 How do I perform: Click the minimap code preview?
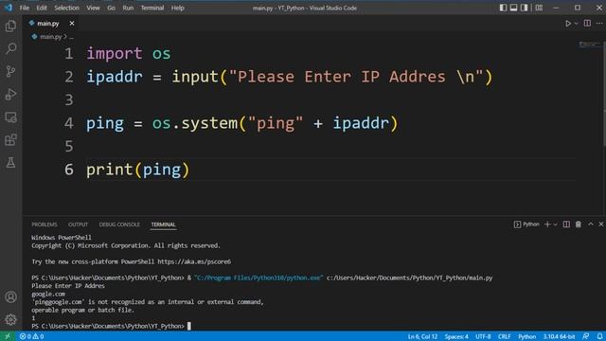589,45
